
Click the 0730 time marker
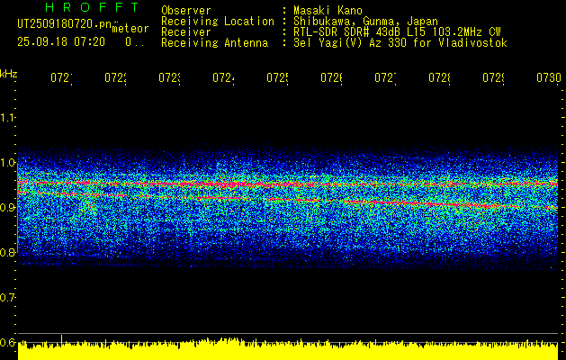[x=549, y=78]
